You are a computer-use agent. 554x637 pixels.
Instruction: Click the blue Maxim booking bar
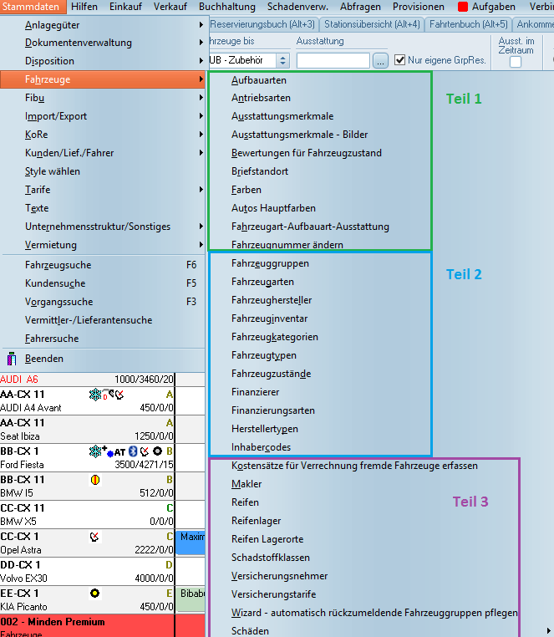click(191, 542)
